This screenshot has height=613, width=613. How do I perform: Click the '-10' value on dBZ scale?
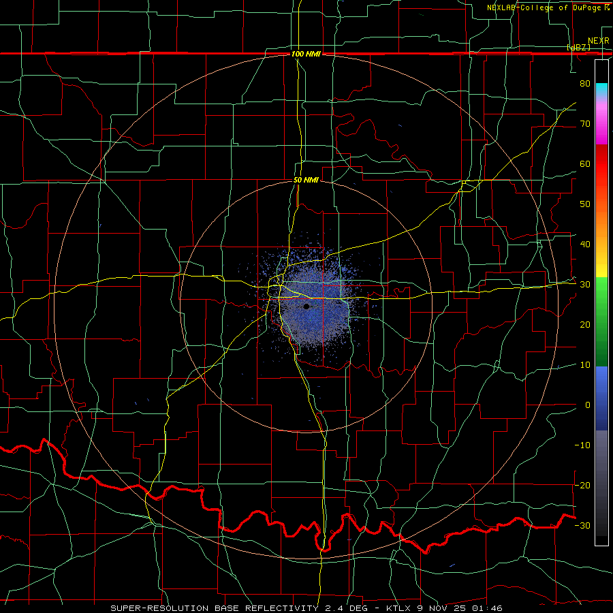582,445
